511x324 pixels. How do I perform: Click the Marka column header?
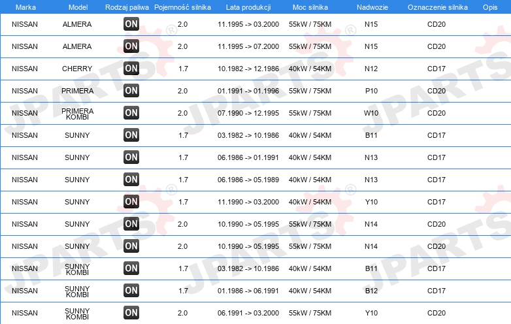pos(25,7)
